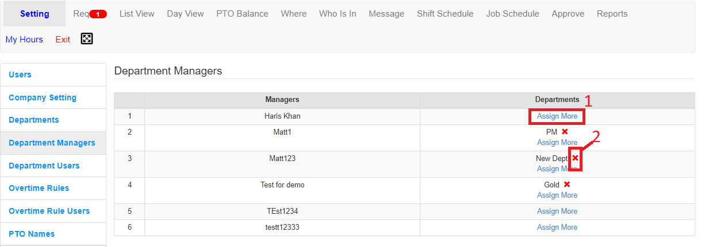Assign more departments to Haris Khan
Screen dimensions: 705x247
[557, 116]
